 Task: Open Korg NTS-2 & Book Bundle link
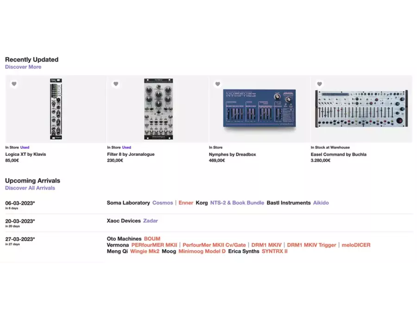tap(237, 203)
